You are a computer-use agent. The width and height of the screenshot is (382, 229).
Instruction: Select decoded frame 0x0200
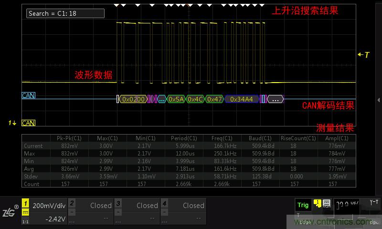[x=133, y=99]
